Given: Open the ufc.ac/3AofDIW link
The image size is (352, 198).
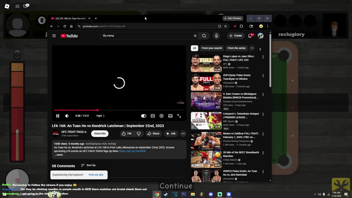Looking at the screenshot, I should [132, 151].
